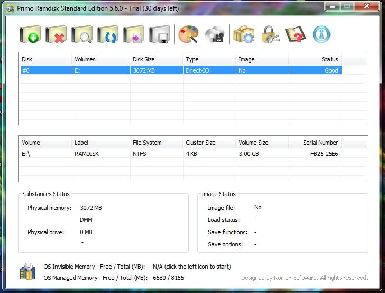Sort by the Volumes column header

[x=100, y=59]
